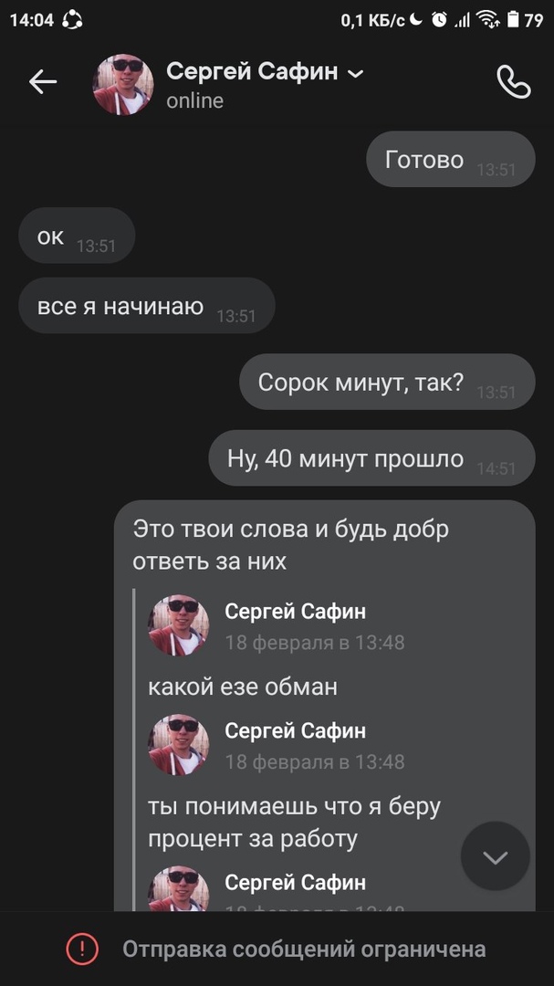This screenshot has height=986, width=554.
Task: Tap the back arrow icon
Action: tap(43, 82)
